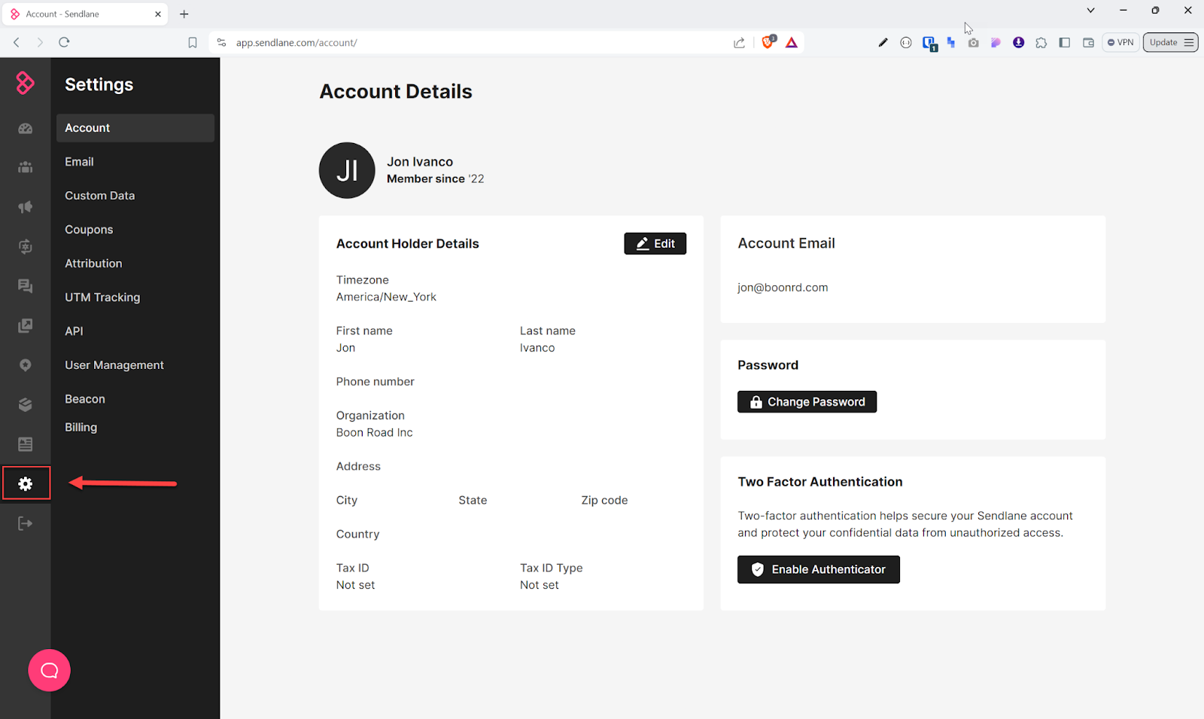Click the browser Update button
This screenshot has width=1204, height=719.
tap(1170, 42)
